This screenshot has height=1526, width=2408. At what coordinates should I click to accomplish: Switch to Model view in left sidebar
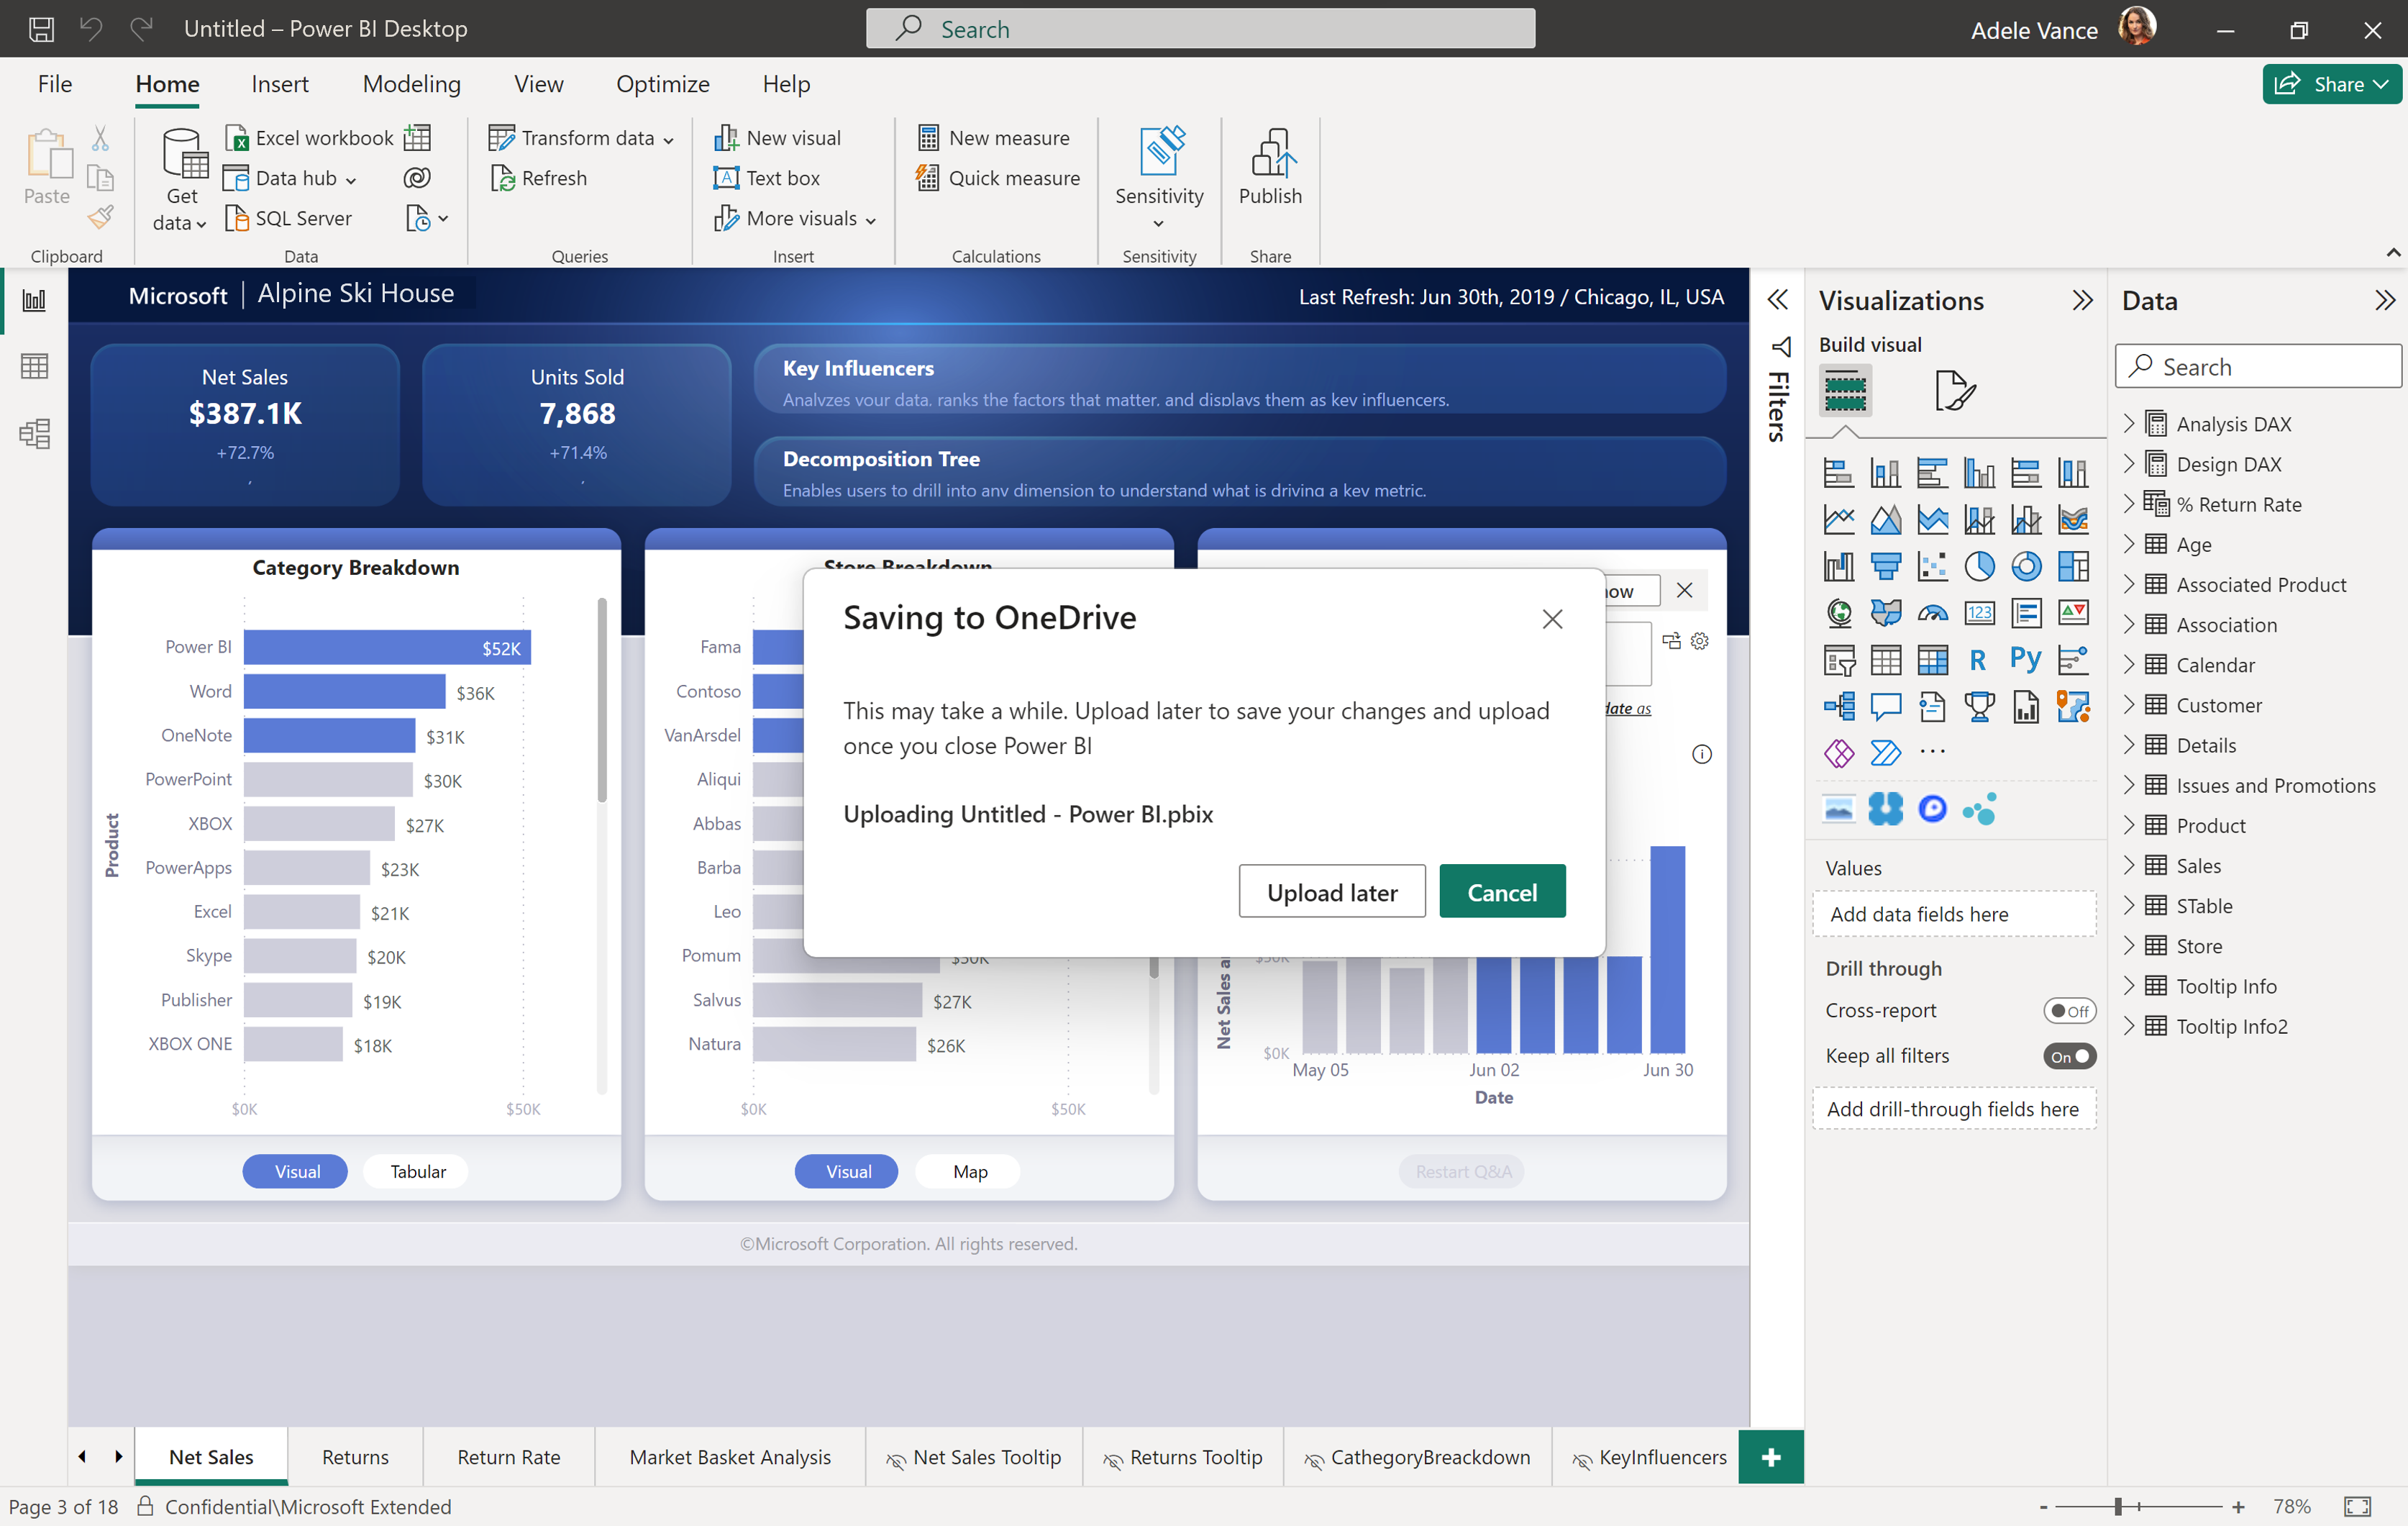coord(34,433)
